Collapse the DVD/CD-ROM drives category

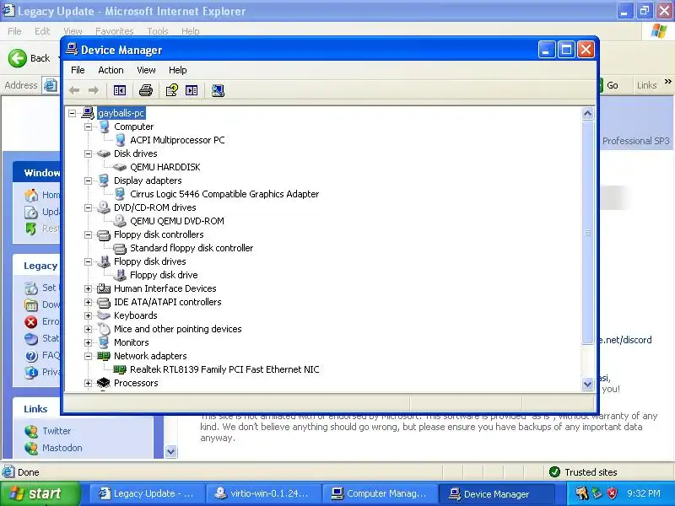tap(89, 207)
